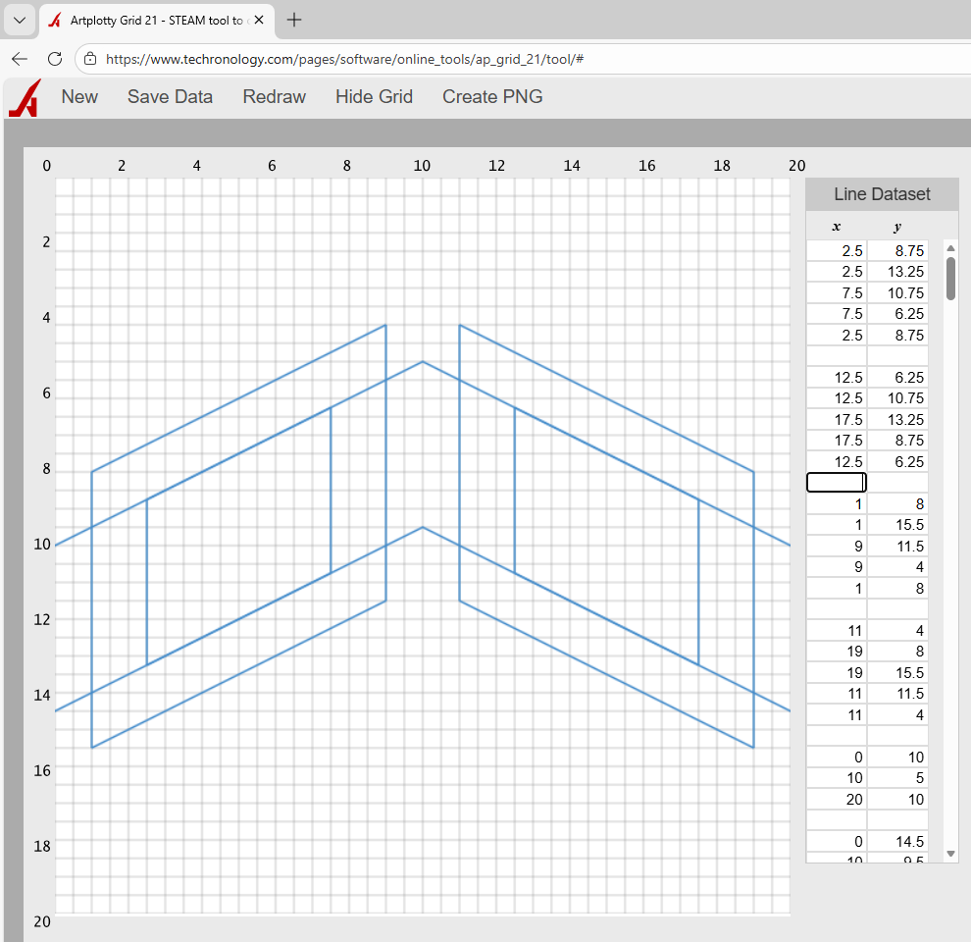
Task: Click the site security lock icon
Action: pos(88,59)
